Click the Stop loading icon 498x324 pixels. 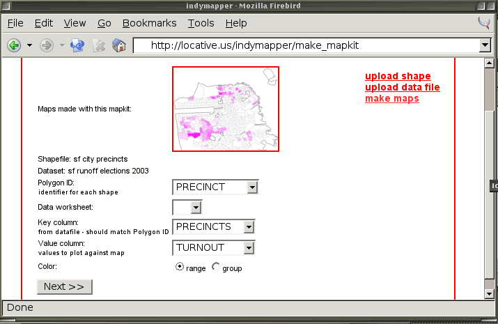[x=99, y=45]
